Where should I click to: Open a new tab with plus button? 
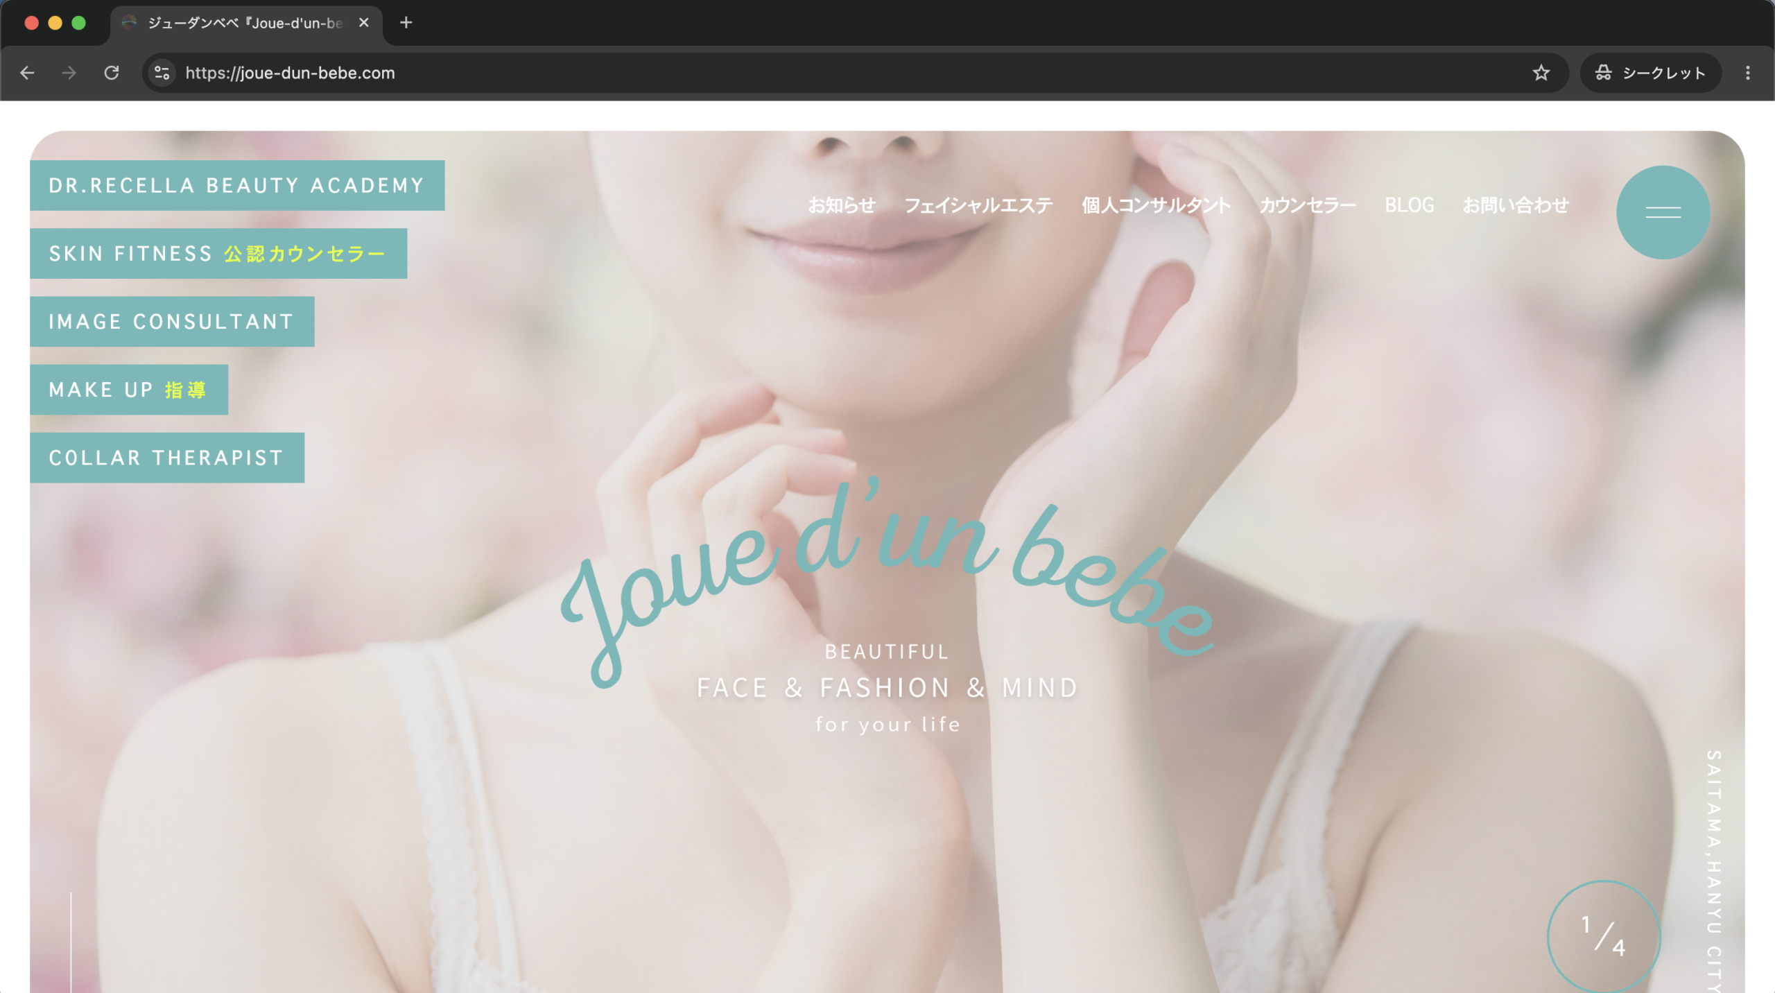coord(406,23)
